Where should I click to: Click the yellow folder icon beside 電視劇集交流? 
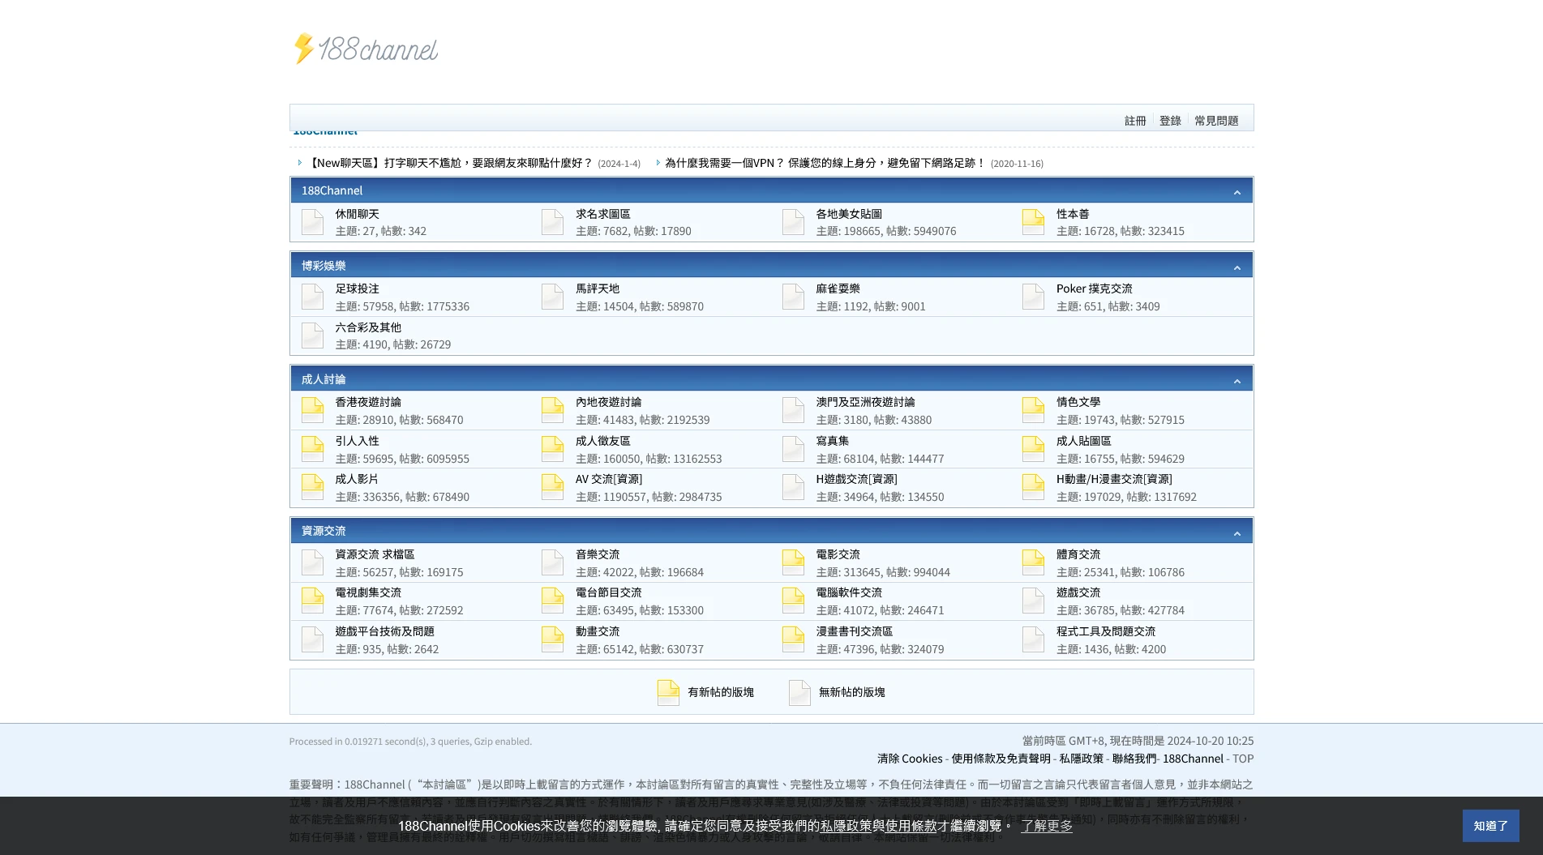click(x=312, y=601)
